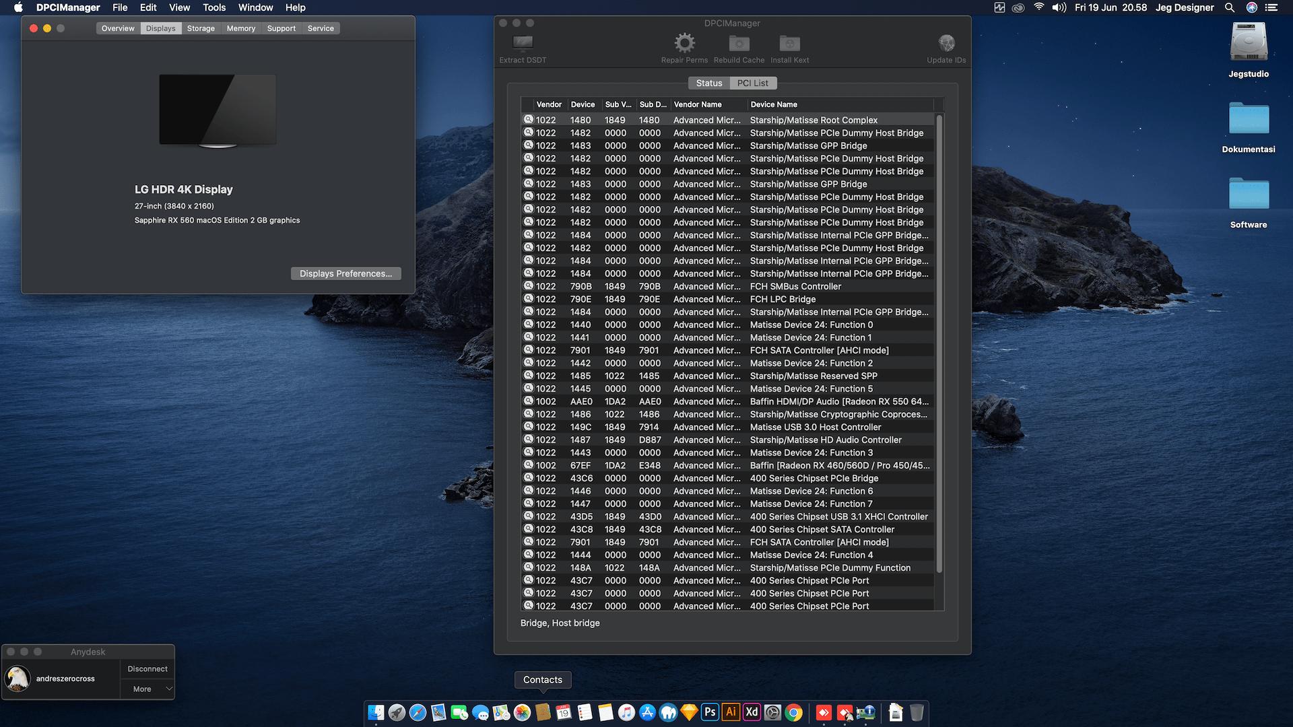Select the Storage tab in About This Mac

point(201,28)
